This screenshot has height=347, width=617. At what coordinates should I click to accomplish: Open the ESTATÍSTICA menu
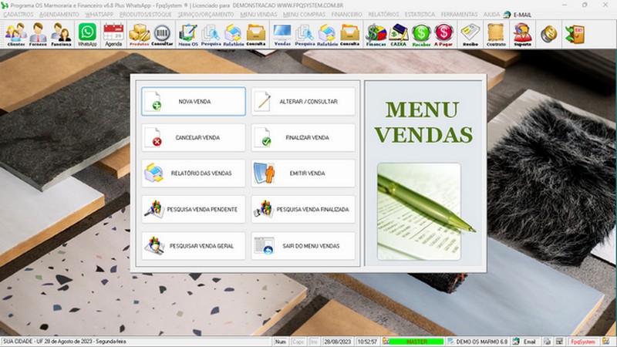420,15
